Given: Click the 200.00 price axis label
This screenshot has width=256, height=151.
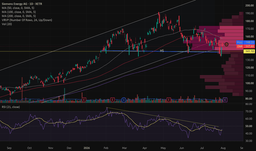Looking at the screenshot, I should [249, 5].
